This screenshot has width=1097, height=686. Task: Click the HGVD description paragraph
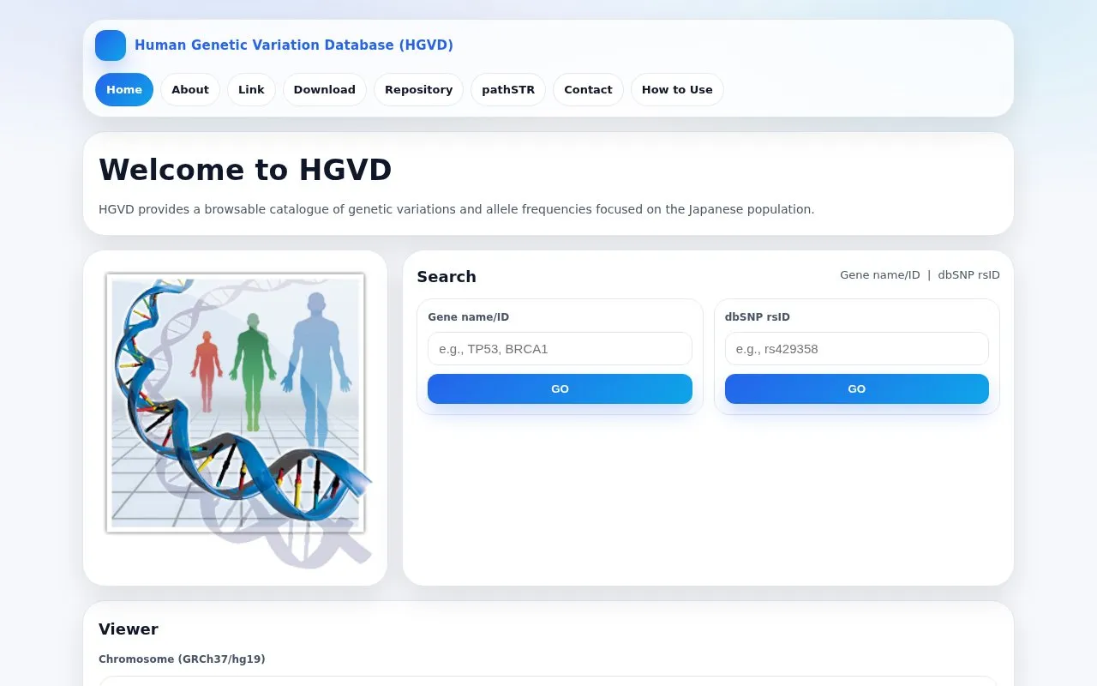456,209
